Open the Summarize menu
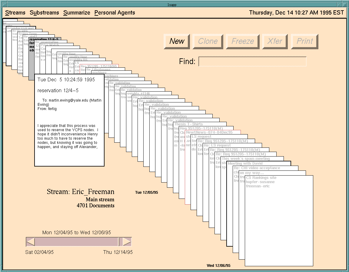The width and height of the screenshot is (349, 272). (x=77, y=13)
